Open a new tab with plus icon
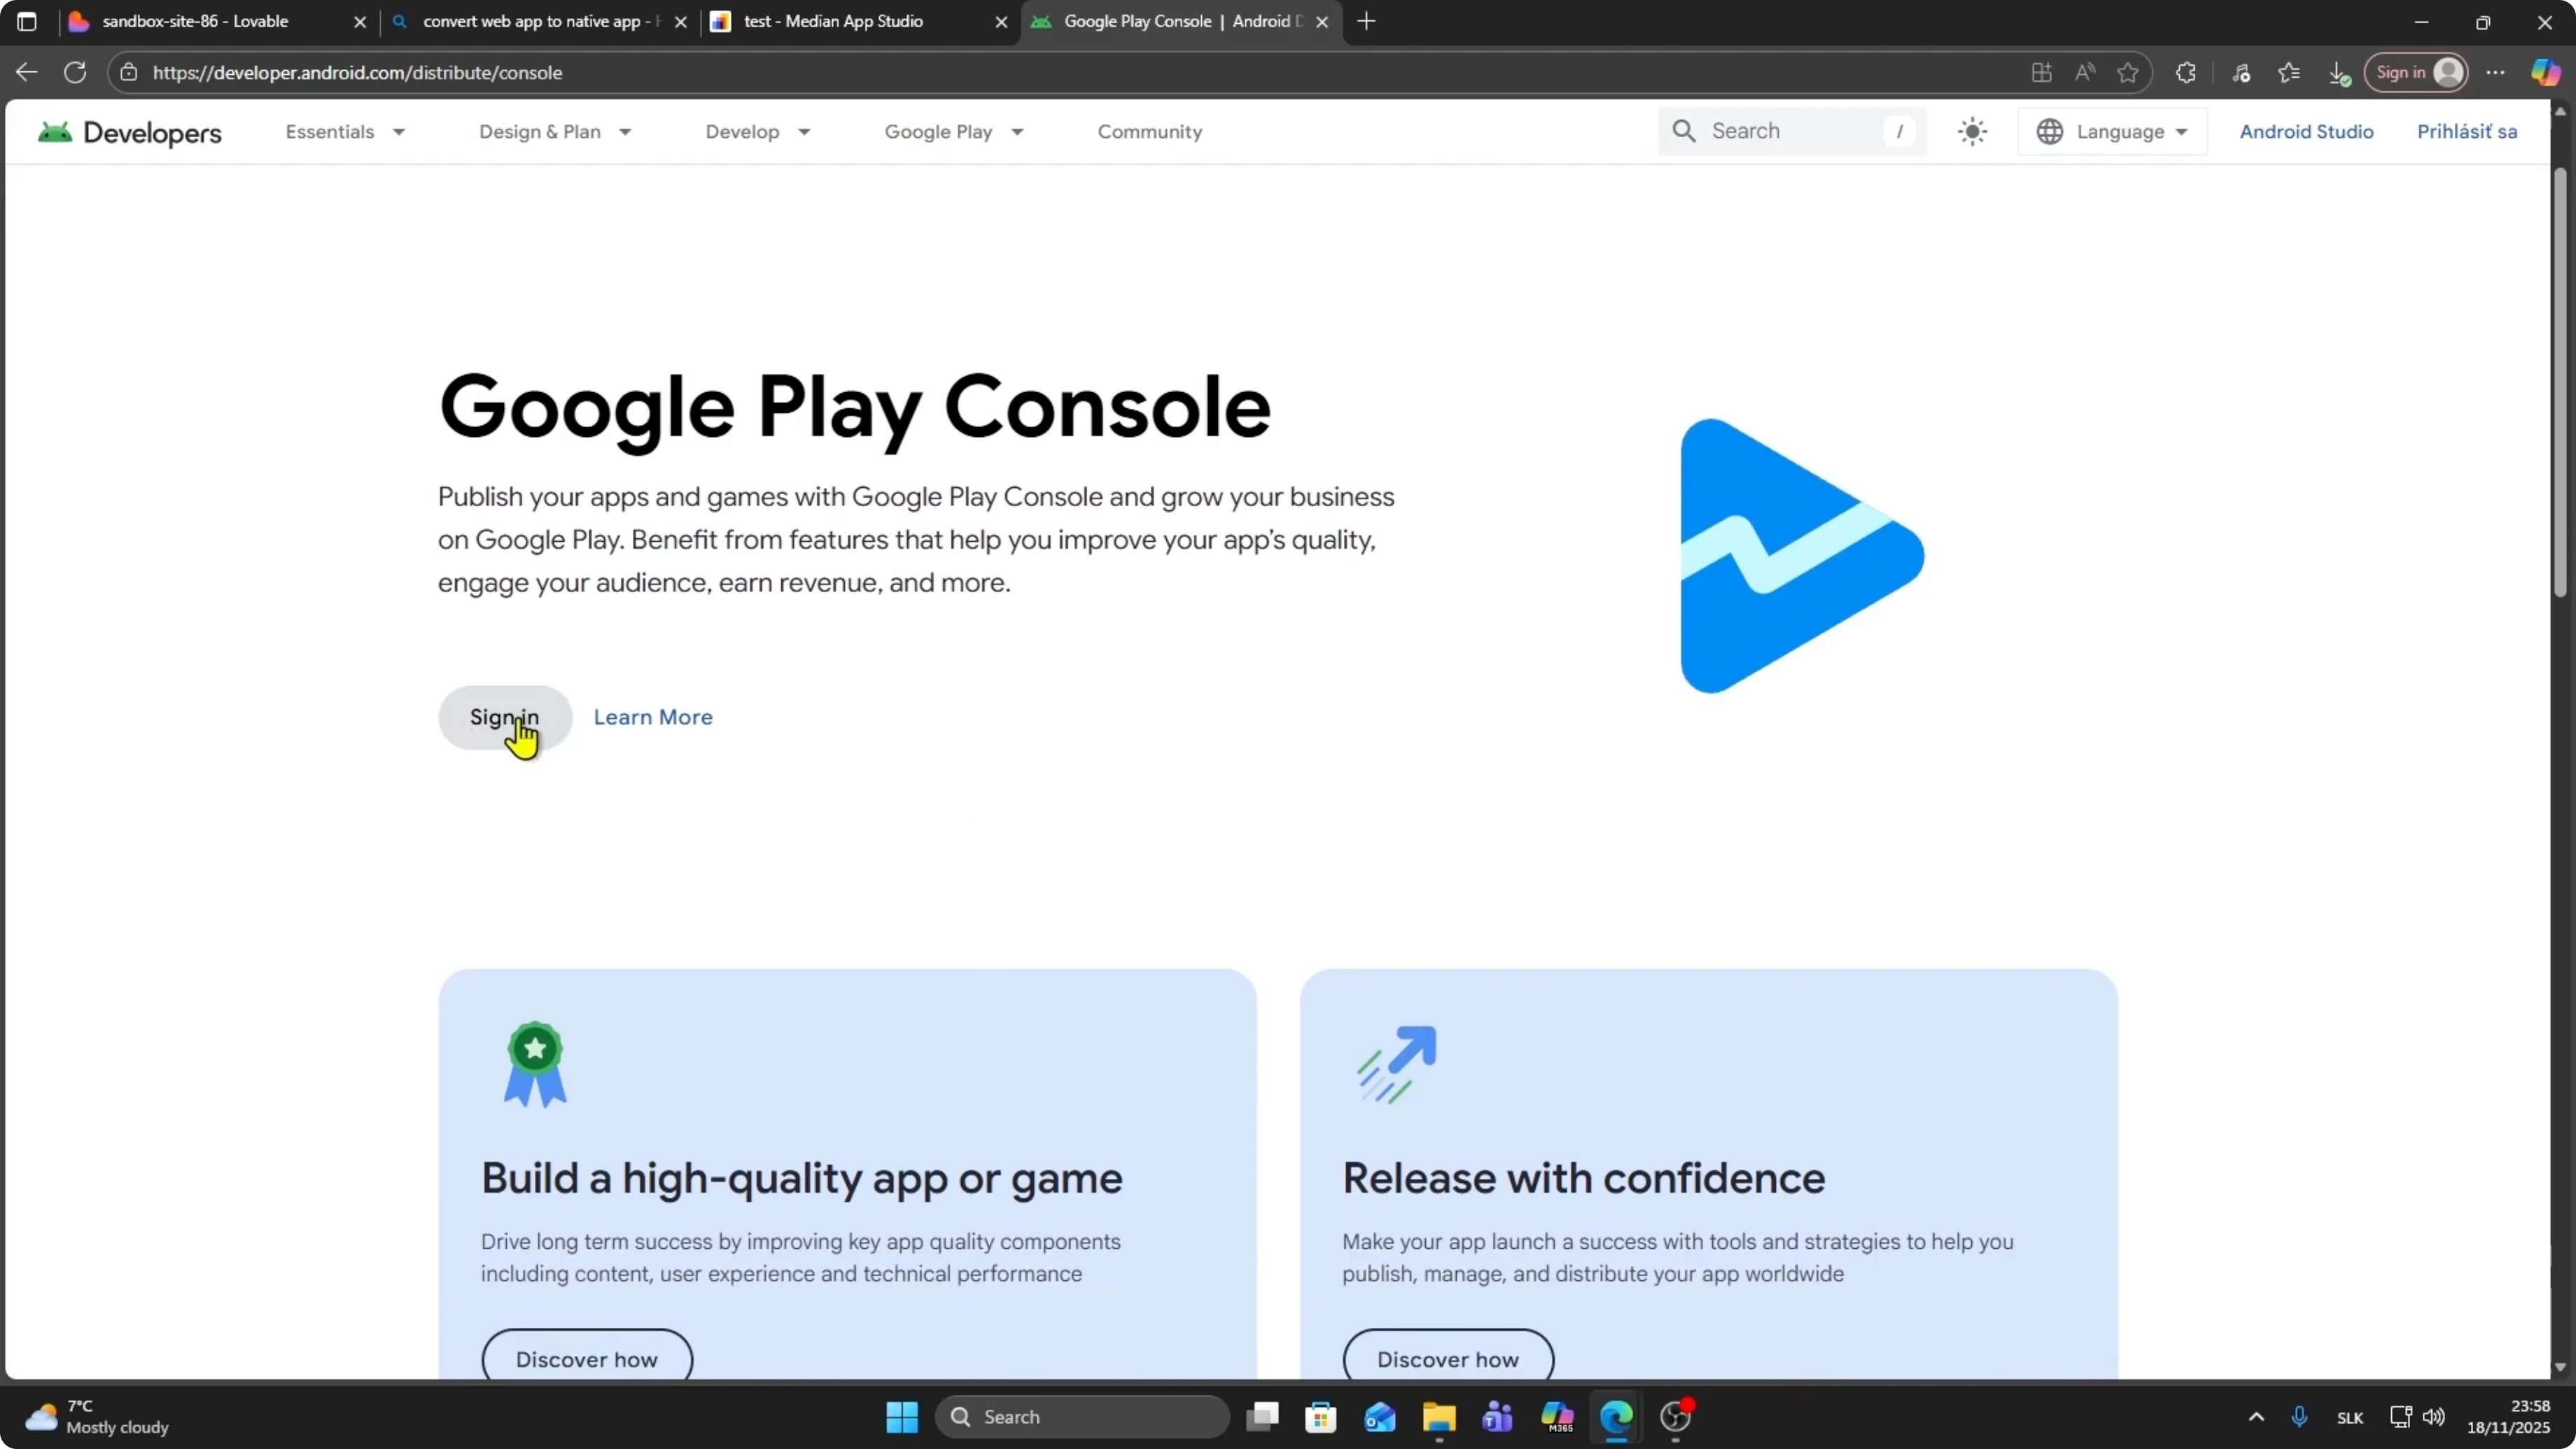The image size is (2576, 1449). [x=1367, y=21]
